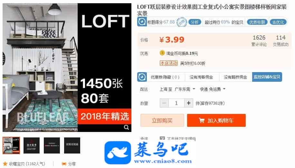Click the shopping cart icon on 加入购物车

202,120
